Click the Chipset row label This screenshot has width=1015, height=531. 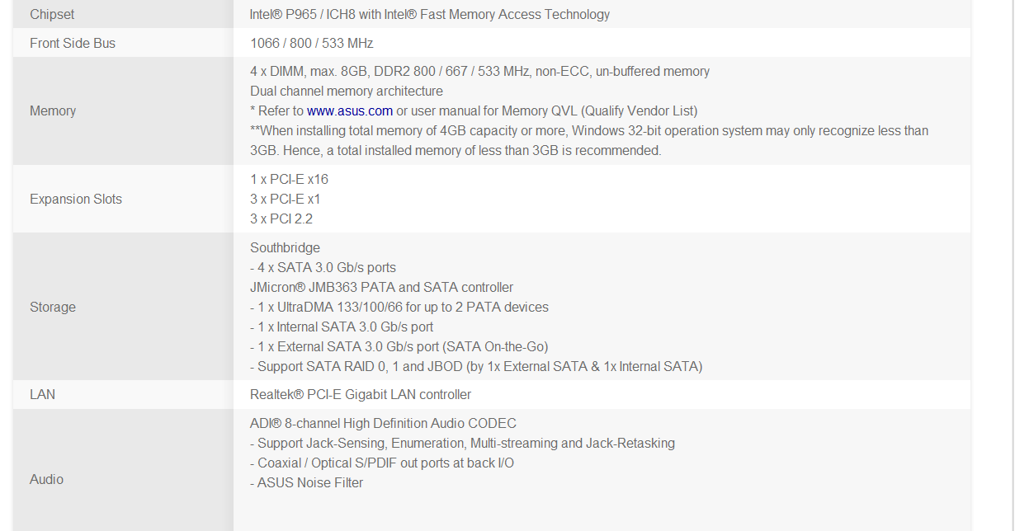pyautogui.click(x=52, y=14)
